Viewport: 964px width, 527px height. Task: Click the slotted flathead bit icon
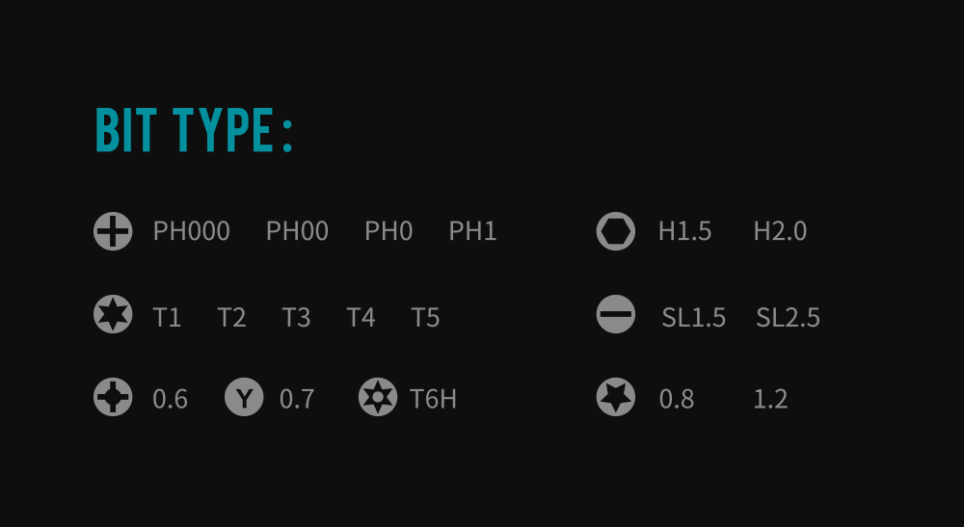click(x=615, y=316)
